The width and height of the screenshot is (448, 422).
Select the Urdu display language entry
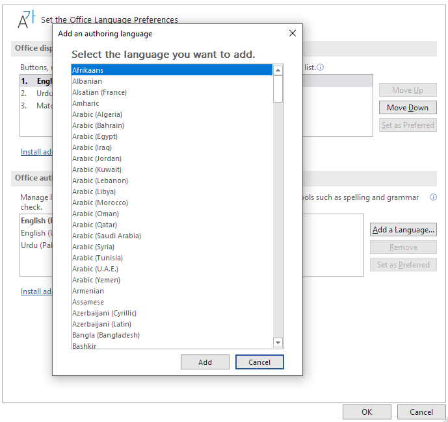pyautogui.click(x=36, y=93)
